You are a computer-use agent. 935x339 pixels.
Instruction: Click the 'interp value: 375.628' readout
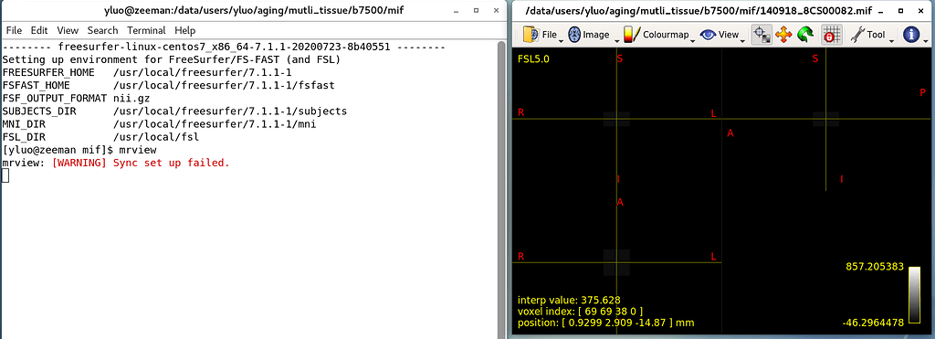pyautogui.click(x=570, y=300)
